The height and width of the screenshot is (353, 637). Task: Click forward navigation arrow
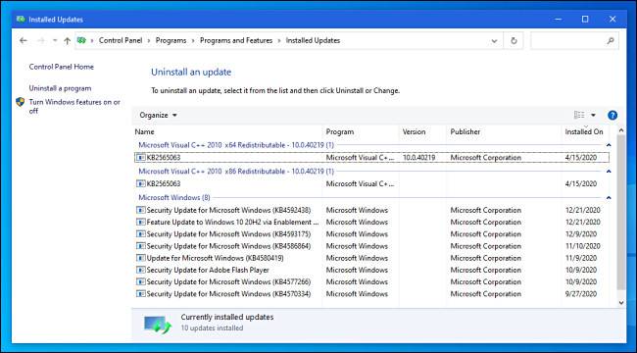[x=41, y=40]
